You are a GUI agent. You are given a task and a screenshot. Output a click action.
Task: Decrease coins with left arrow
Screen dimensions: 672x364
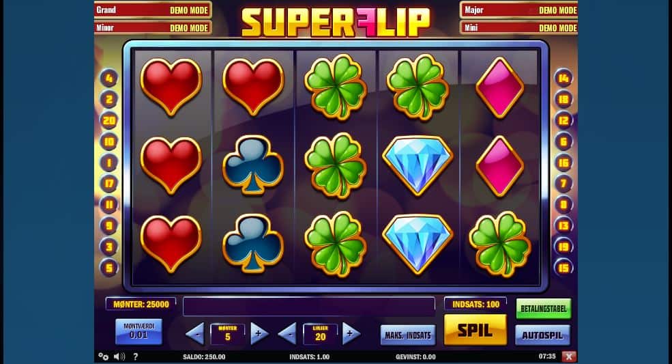[195, 333]
